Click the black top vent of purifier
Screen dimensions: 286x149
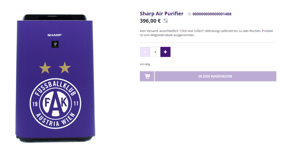click(x=55, y=17)
